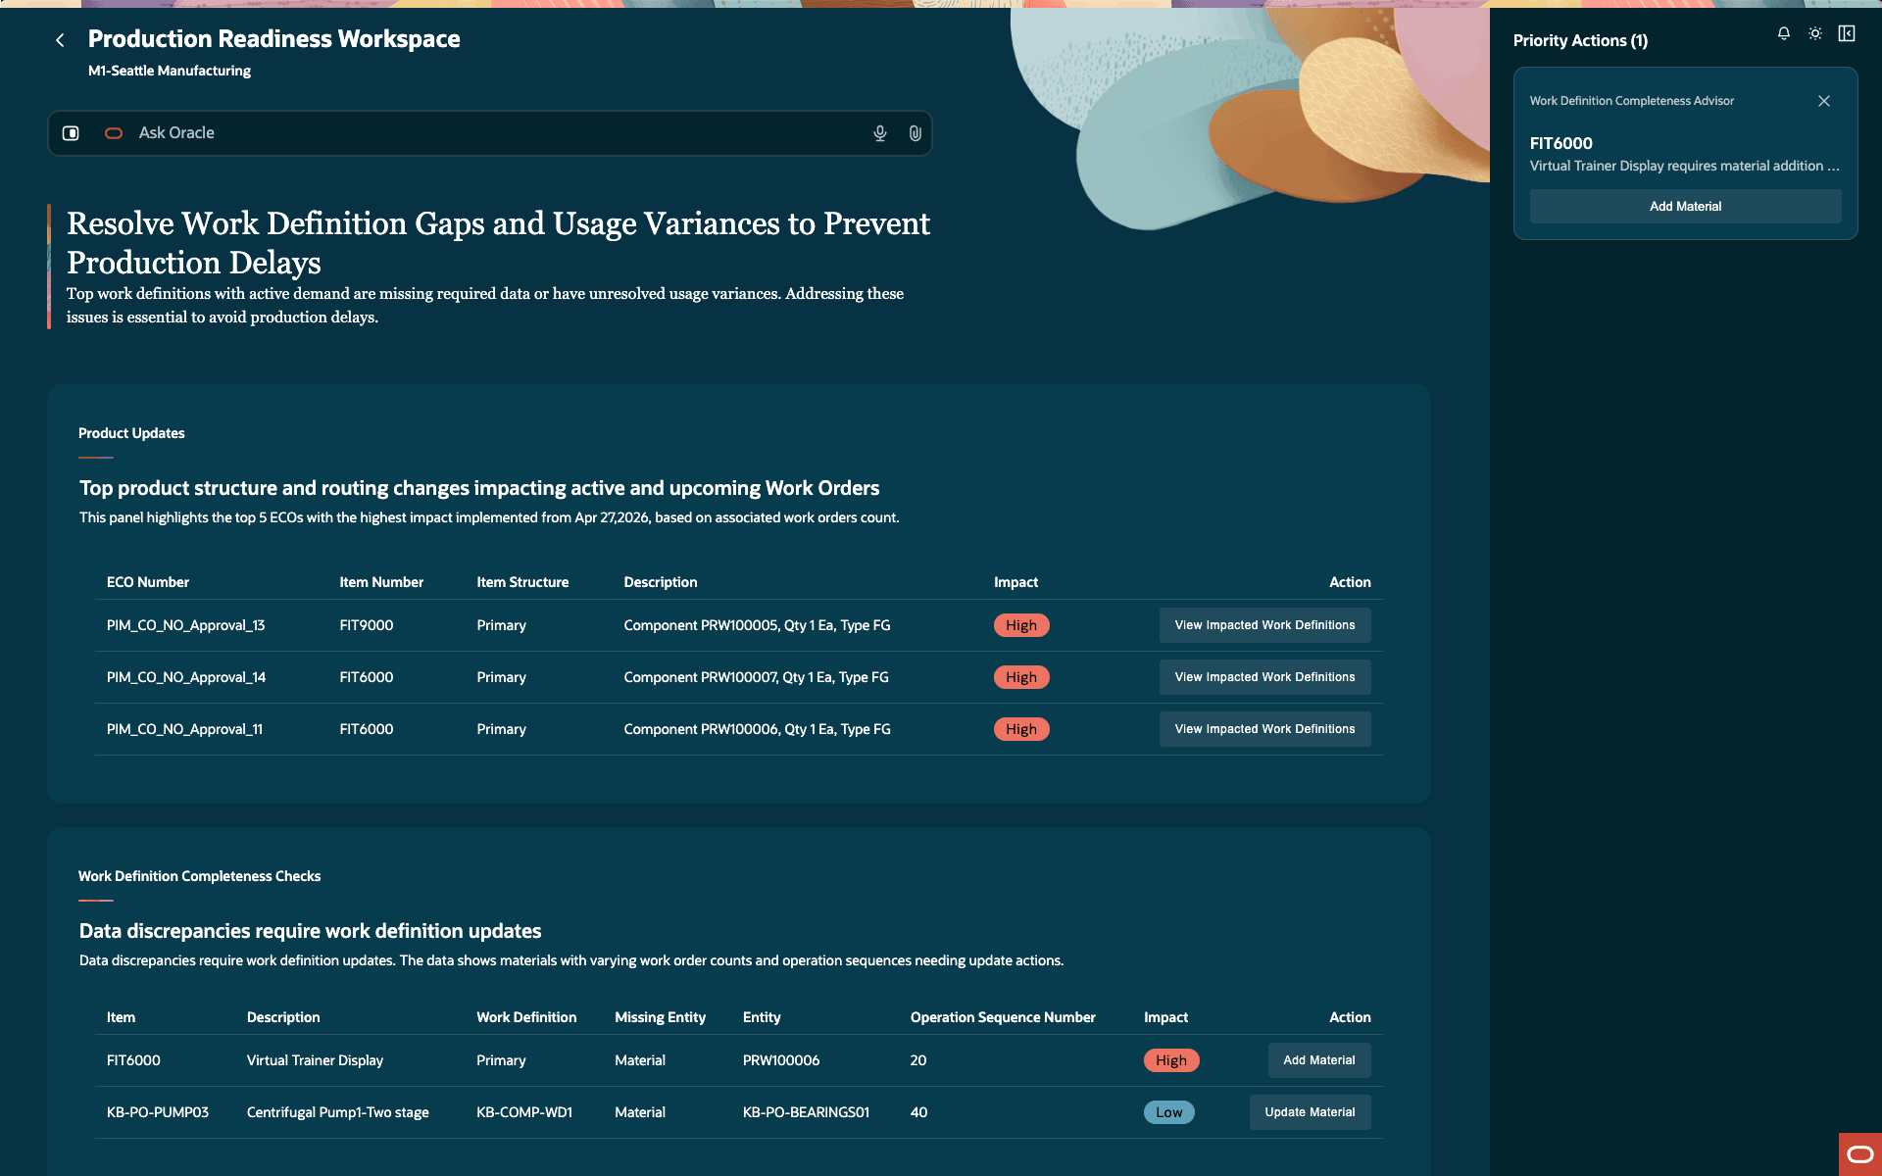This screenshot has width=1882, height=1176.
Task: Click the microphone icon in Ask Oracle
Action: coord(880,133)
